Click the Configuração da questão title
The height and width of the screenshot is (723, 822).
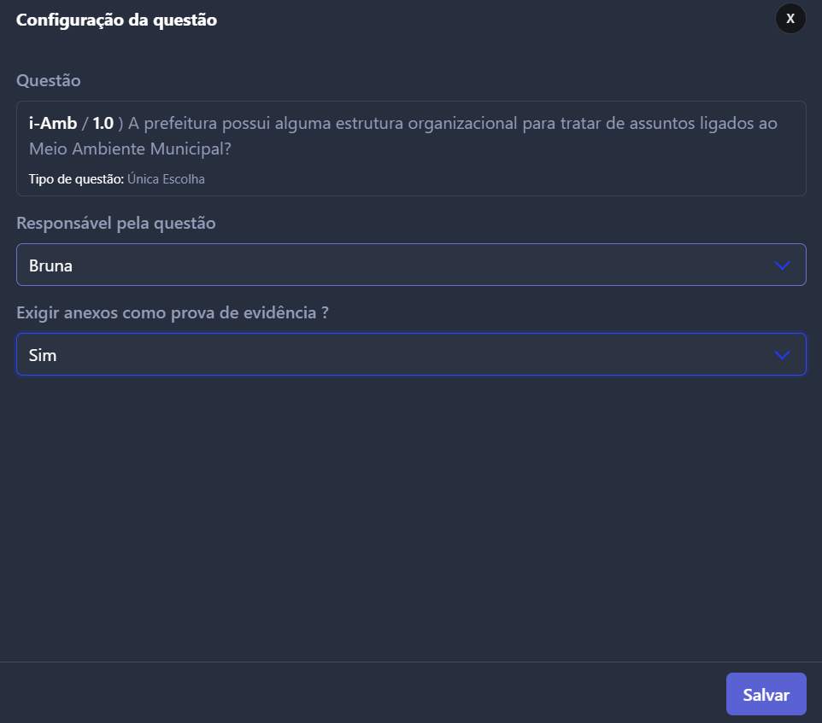(x=116, y=20)
